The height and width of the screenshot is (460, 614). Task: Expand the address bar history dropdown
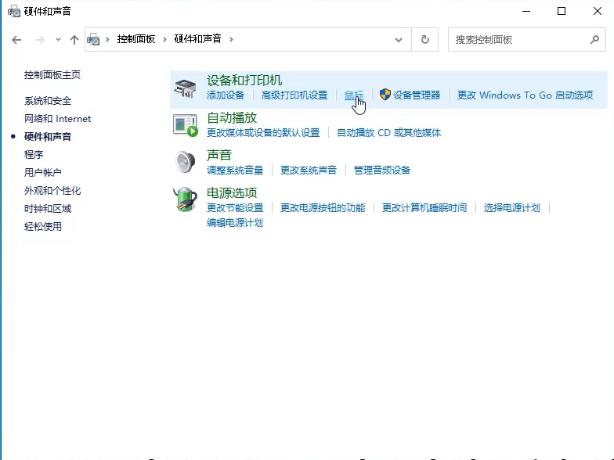click(x=400, y=39)
